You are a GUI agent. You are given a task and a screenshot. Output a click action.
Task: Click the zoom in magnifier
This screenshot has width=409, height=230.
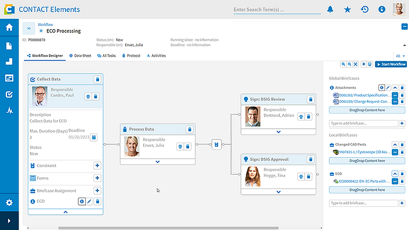[x=343, y=64]
